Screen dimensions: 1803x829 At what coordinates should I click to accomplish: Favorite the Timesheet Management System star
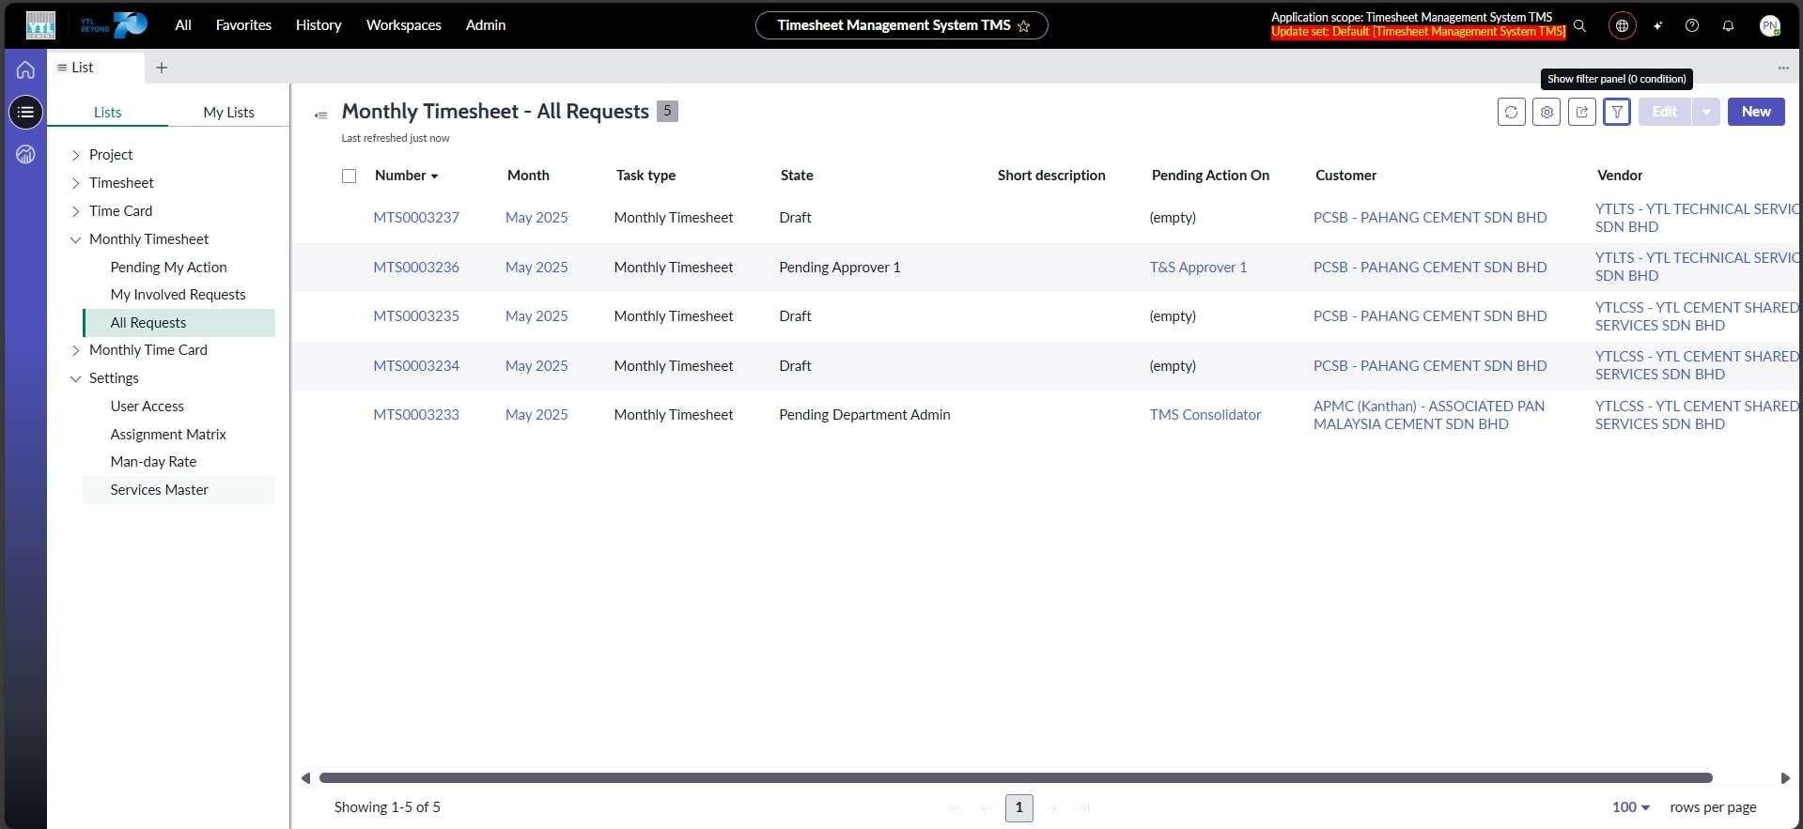click(x=1024, y=26)
